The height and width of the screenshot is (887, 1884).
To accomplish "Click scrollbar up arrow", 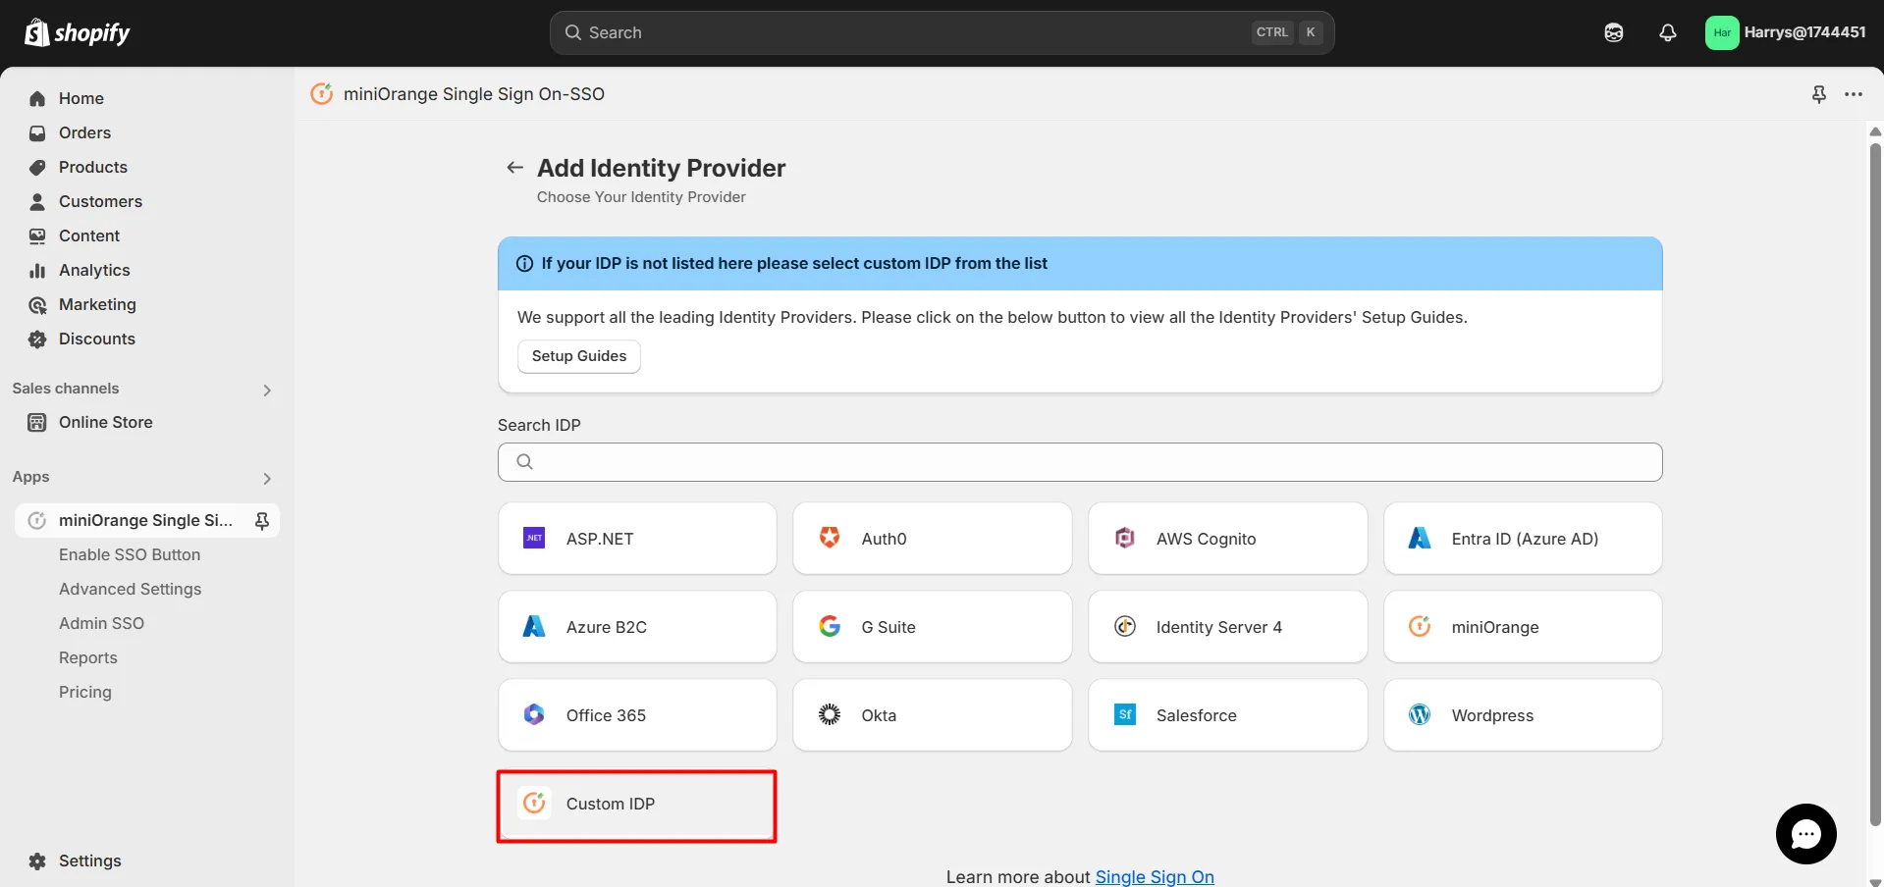I will 1875,131.
